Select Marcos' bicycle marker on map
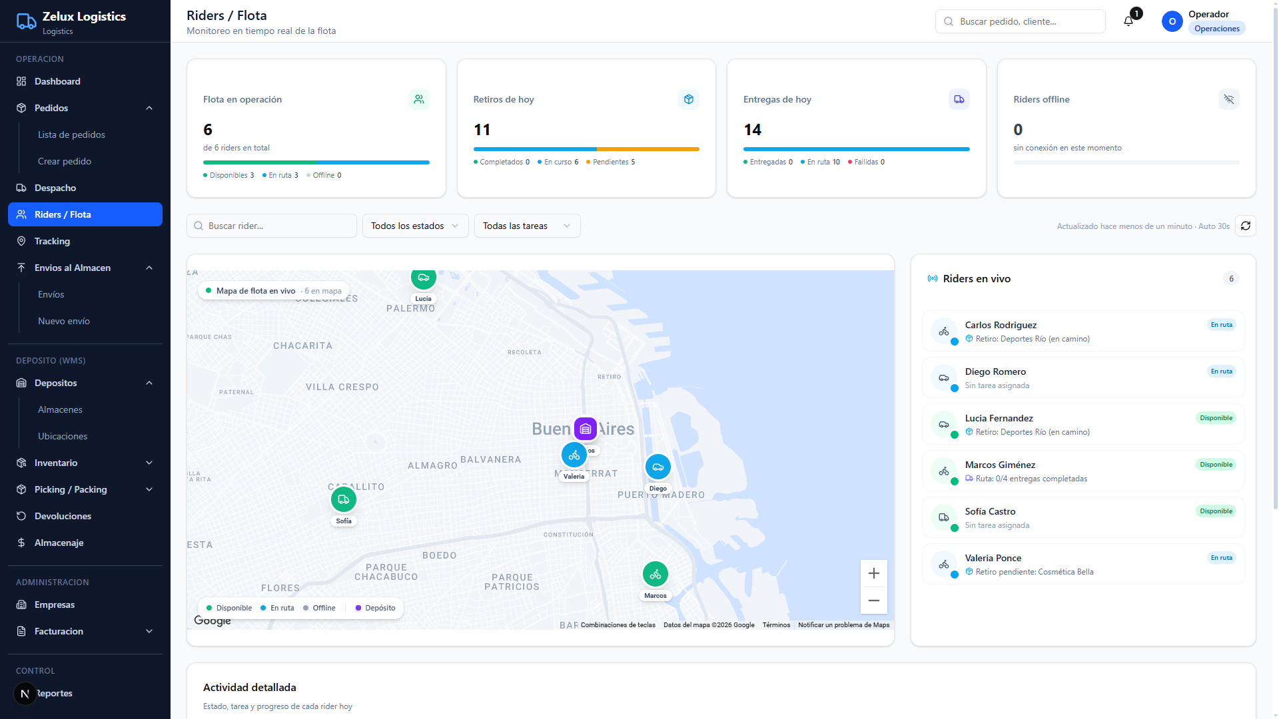The height and width of the screenshot is (719, 1279). tap(655, 574)
